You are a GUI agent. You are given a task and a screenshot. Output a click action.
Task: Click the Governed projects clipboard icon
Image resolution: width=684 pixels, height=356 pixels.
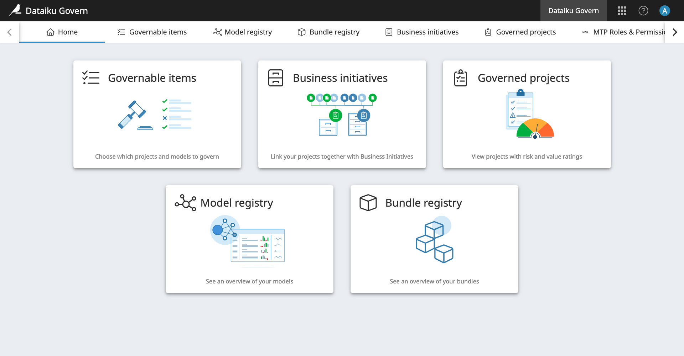point(488,32)
